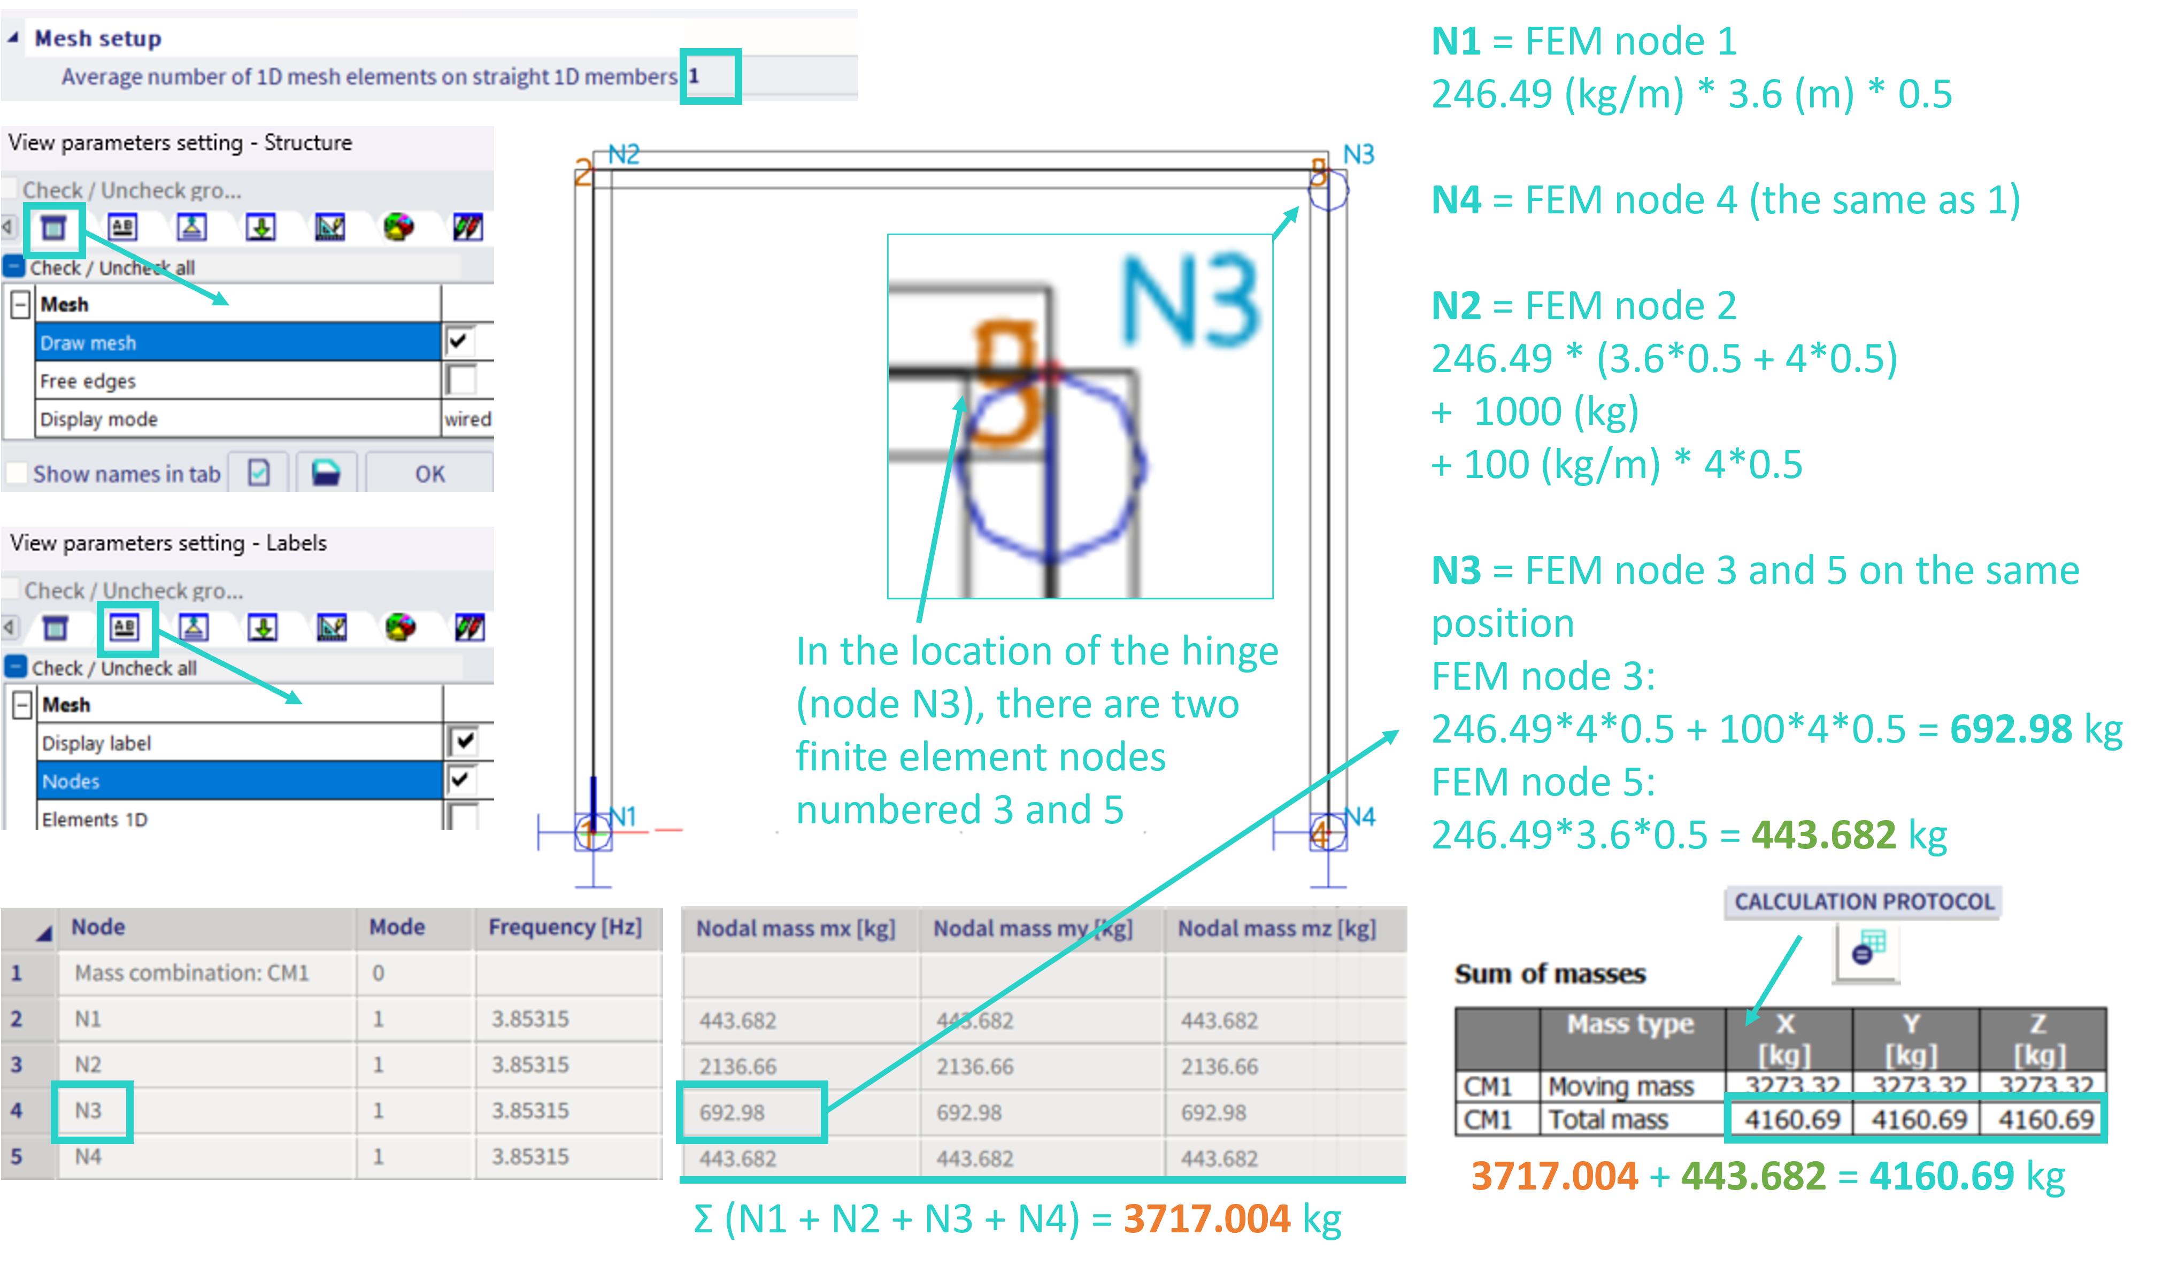
Task: Open the Model supports icon in Structure panel
Action: [191, 227]
